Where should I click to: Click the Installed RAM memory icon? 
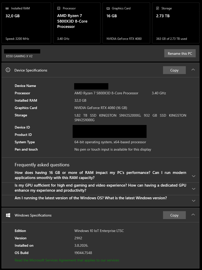pos(7,8)
